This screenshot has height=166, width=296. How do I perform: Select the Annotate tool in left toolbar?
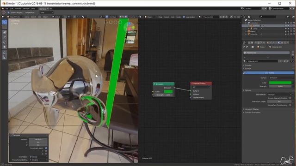click(4, 53)
